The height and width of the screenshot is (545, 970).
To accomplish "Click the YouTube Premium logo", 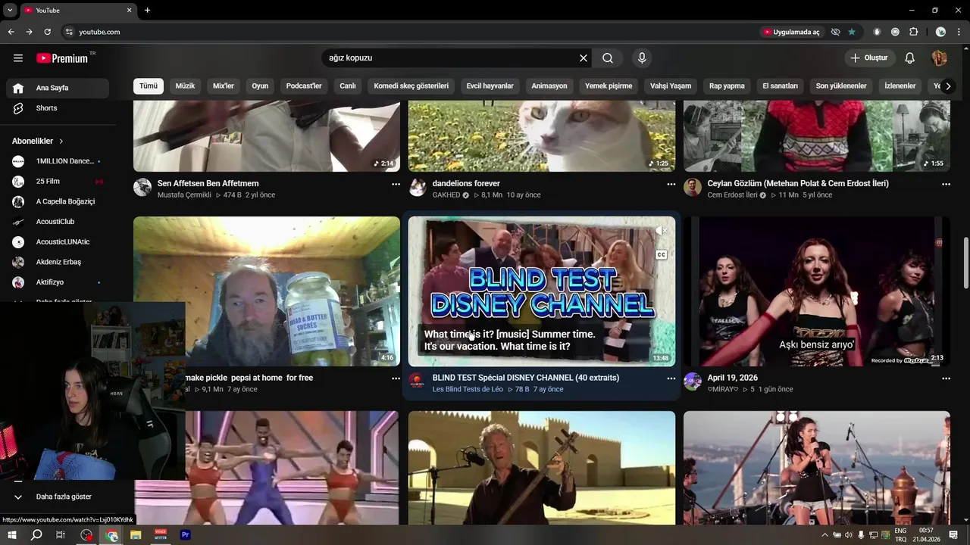I will click(63, 58).
